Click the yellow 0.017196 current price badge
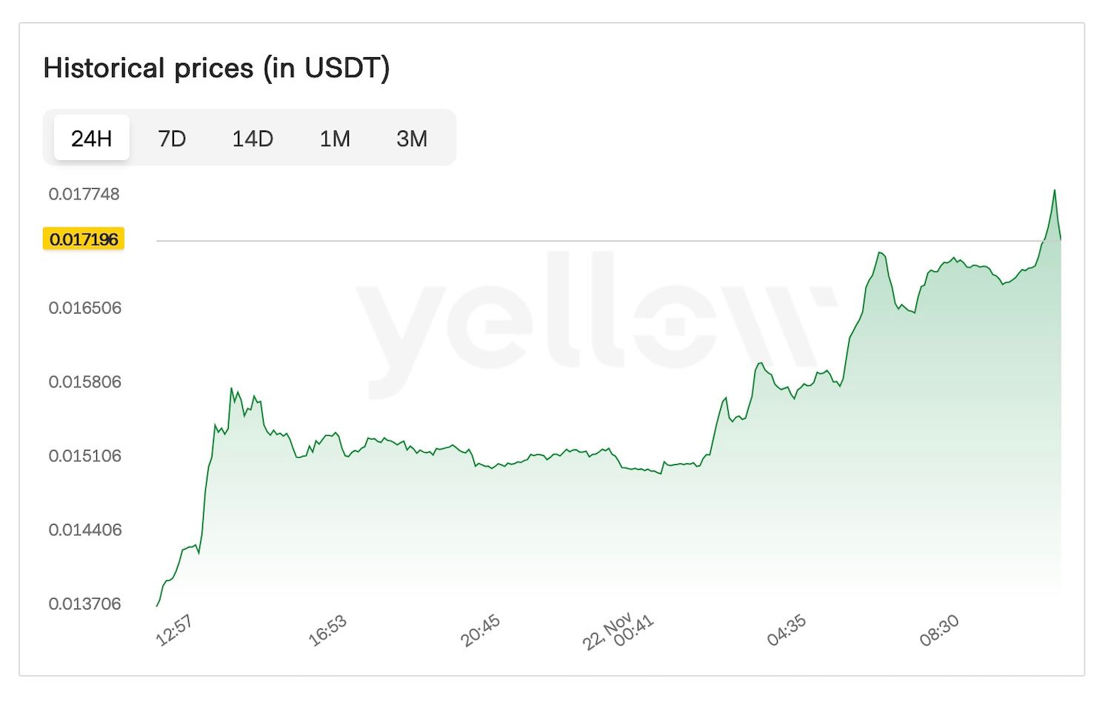The image size is (1111, 710). pos(84,239)
